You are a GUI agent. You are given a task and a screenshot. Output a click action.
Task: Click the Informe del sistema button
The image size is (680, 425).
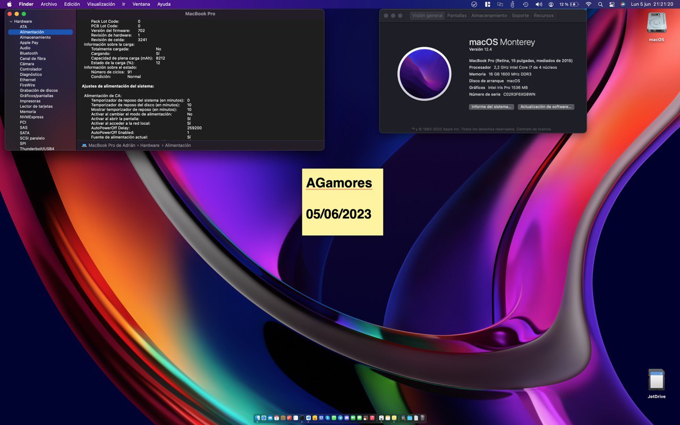tap(492, 107)
